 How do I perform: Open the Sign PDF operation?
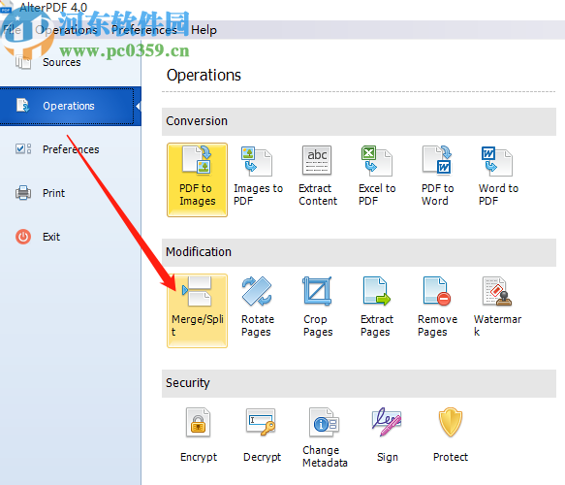point(387,436)
